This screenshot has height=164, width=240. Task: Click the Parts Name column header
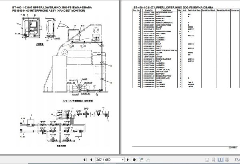point(166,10)
